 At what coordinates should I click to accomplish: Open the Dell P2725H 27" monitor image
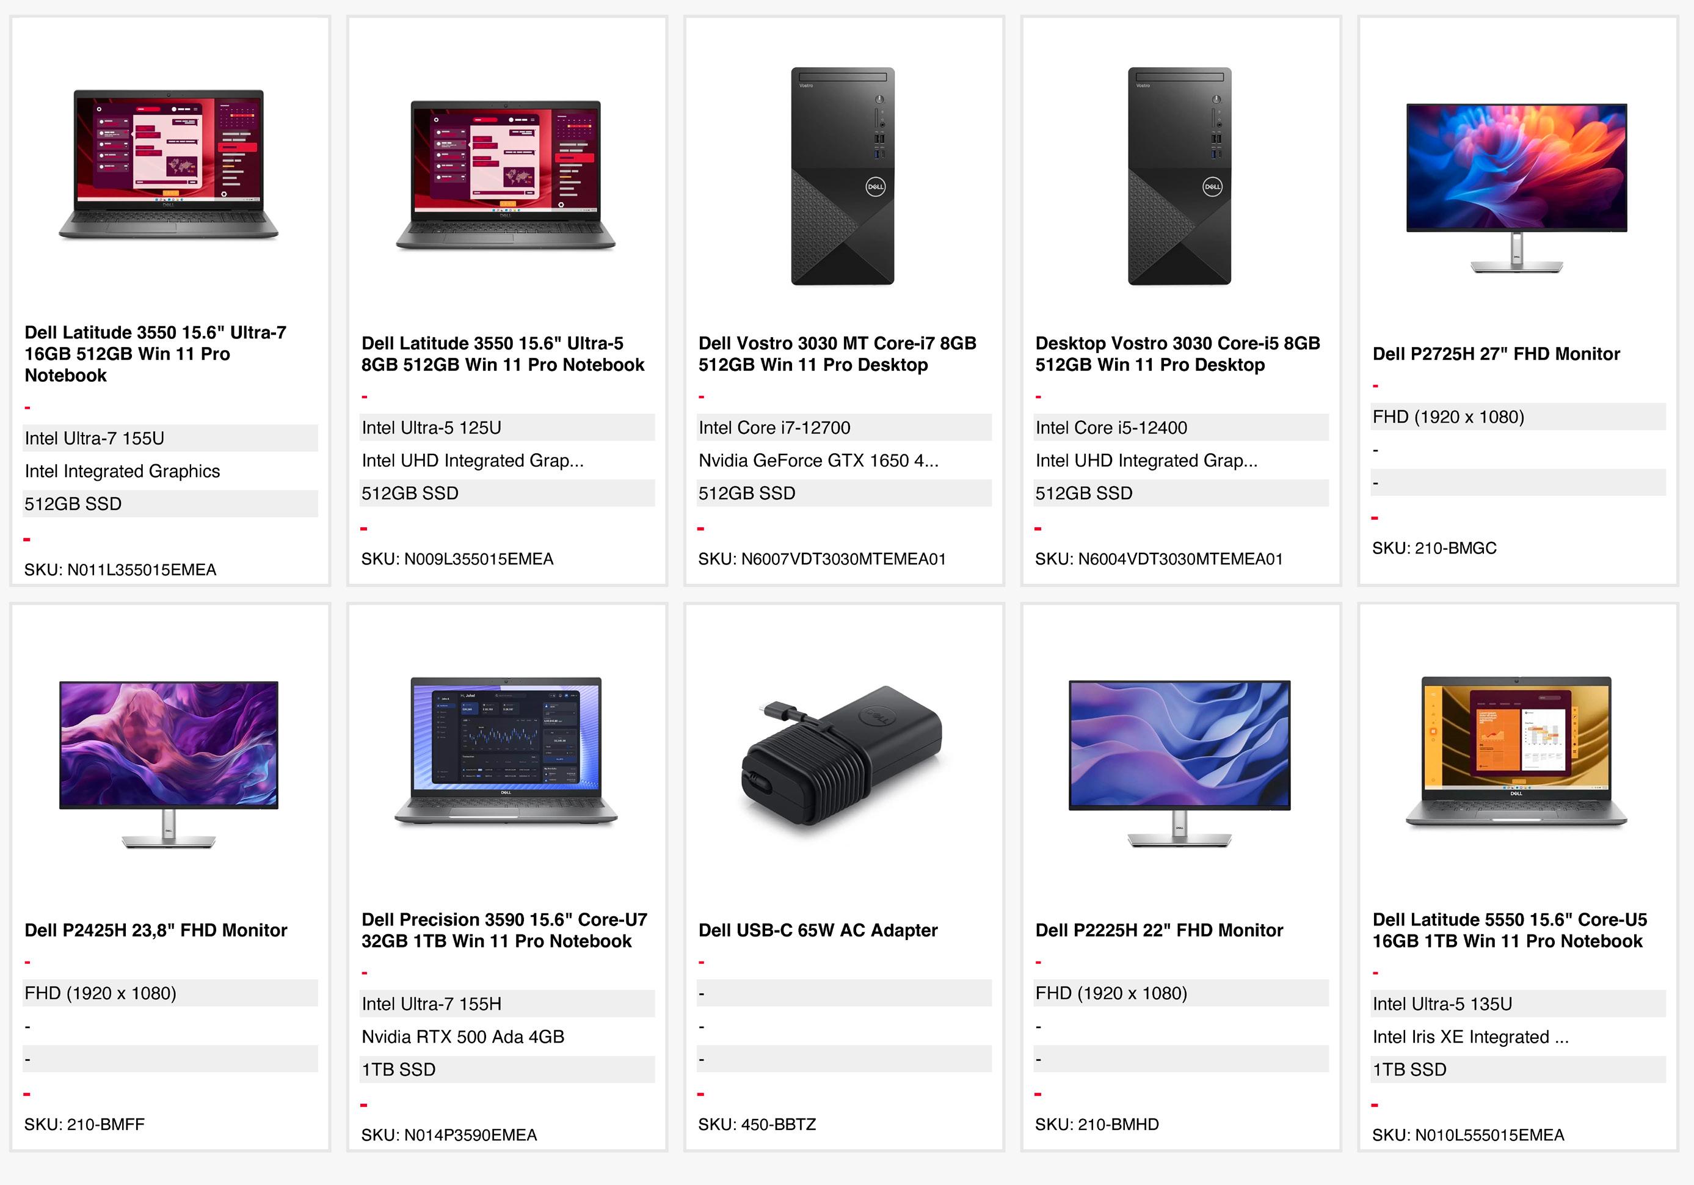[1516, 188]
